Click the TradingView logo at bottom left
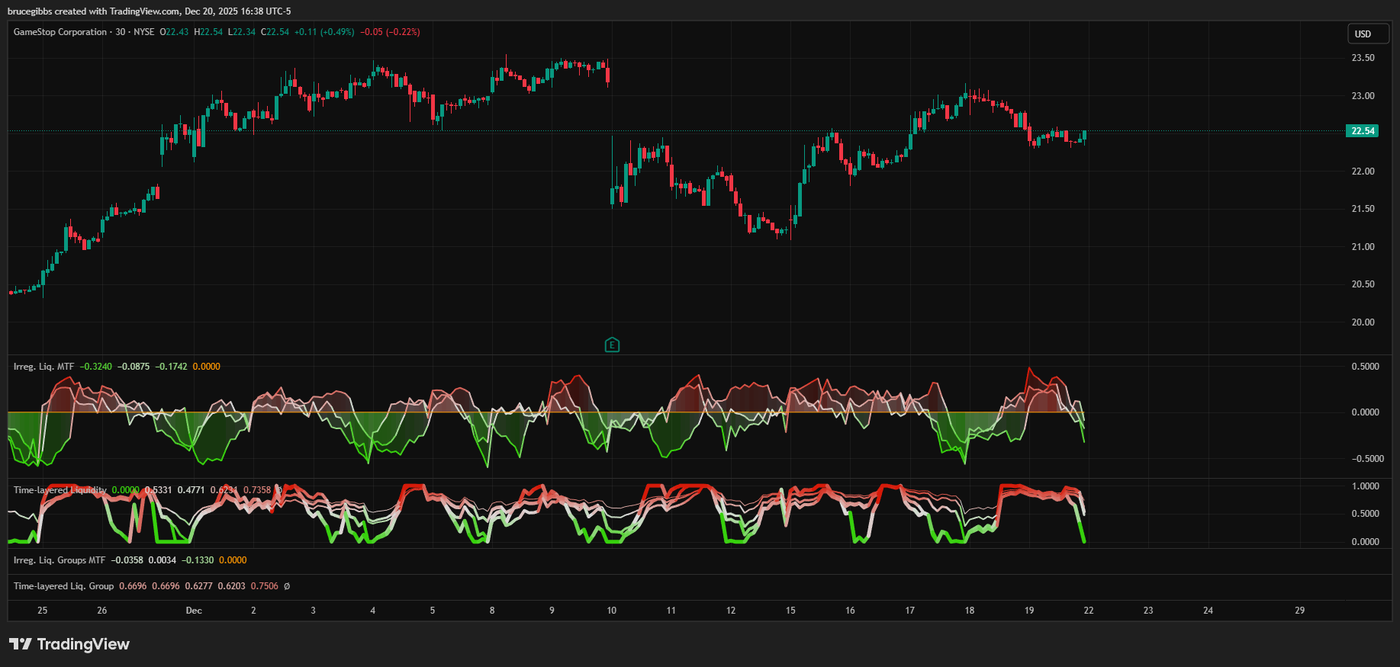The width and height of the screenshot is (1400, 667). pos(69,644)
